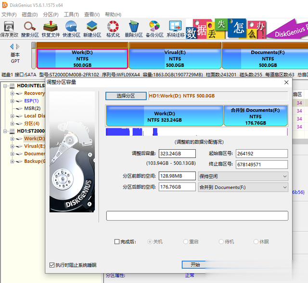
Task: Open the 分区(P) Partition menu
Action: click(x=51, y=14)
